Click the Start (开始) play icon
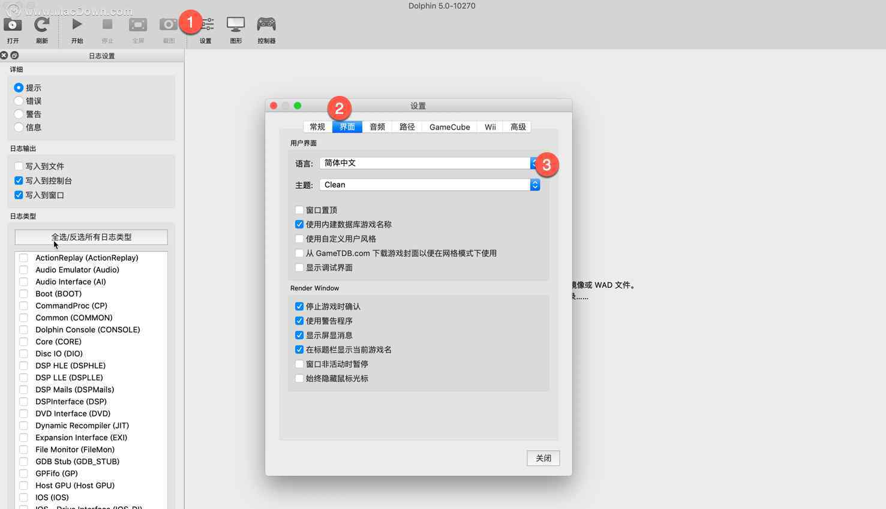This screenshot has height=509, width=886. tap(77, 25)
